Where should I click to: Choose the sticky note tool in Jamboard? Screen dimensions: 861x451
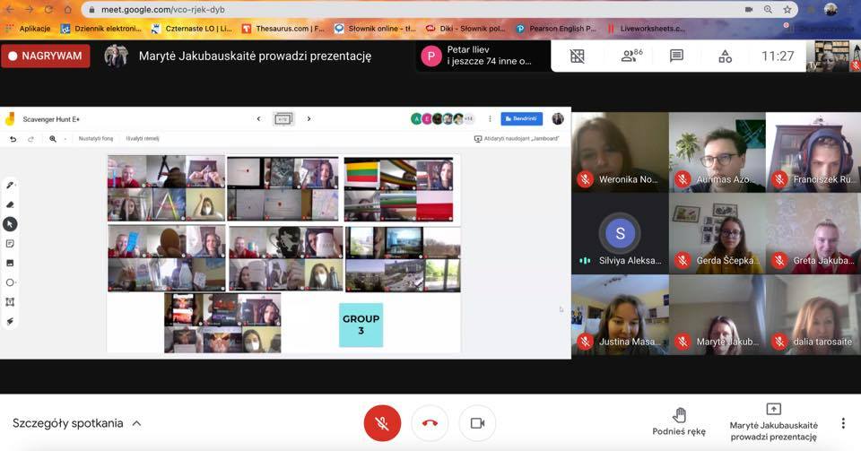tap(11, 244)
